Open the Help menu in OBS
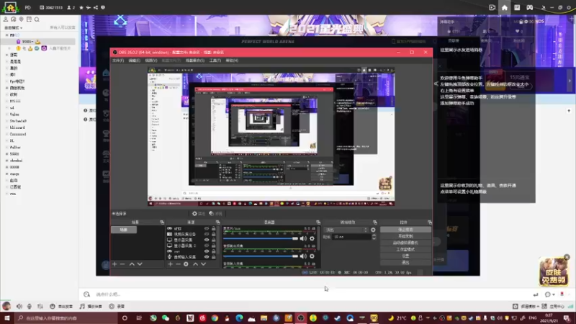 click(232, 60)
